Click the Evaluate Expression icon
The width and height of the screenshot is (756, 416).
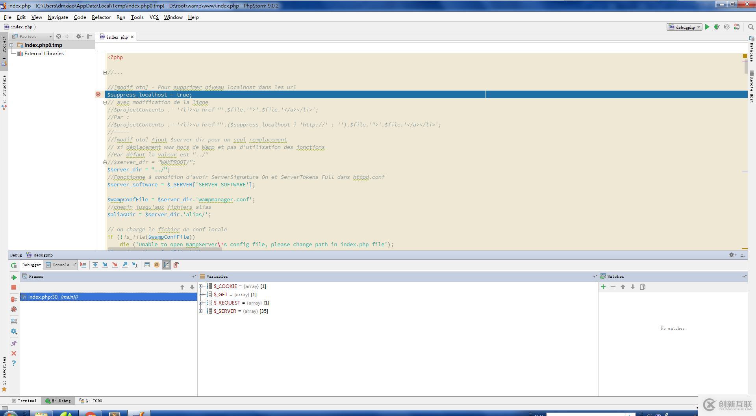(x=147, y=265)
